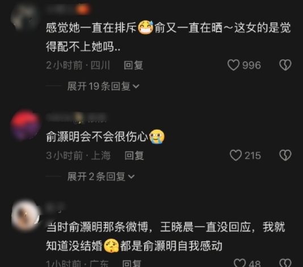303x267 pixels.
Task: Like the comment with 48 likes
Action: 239,263
